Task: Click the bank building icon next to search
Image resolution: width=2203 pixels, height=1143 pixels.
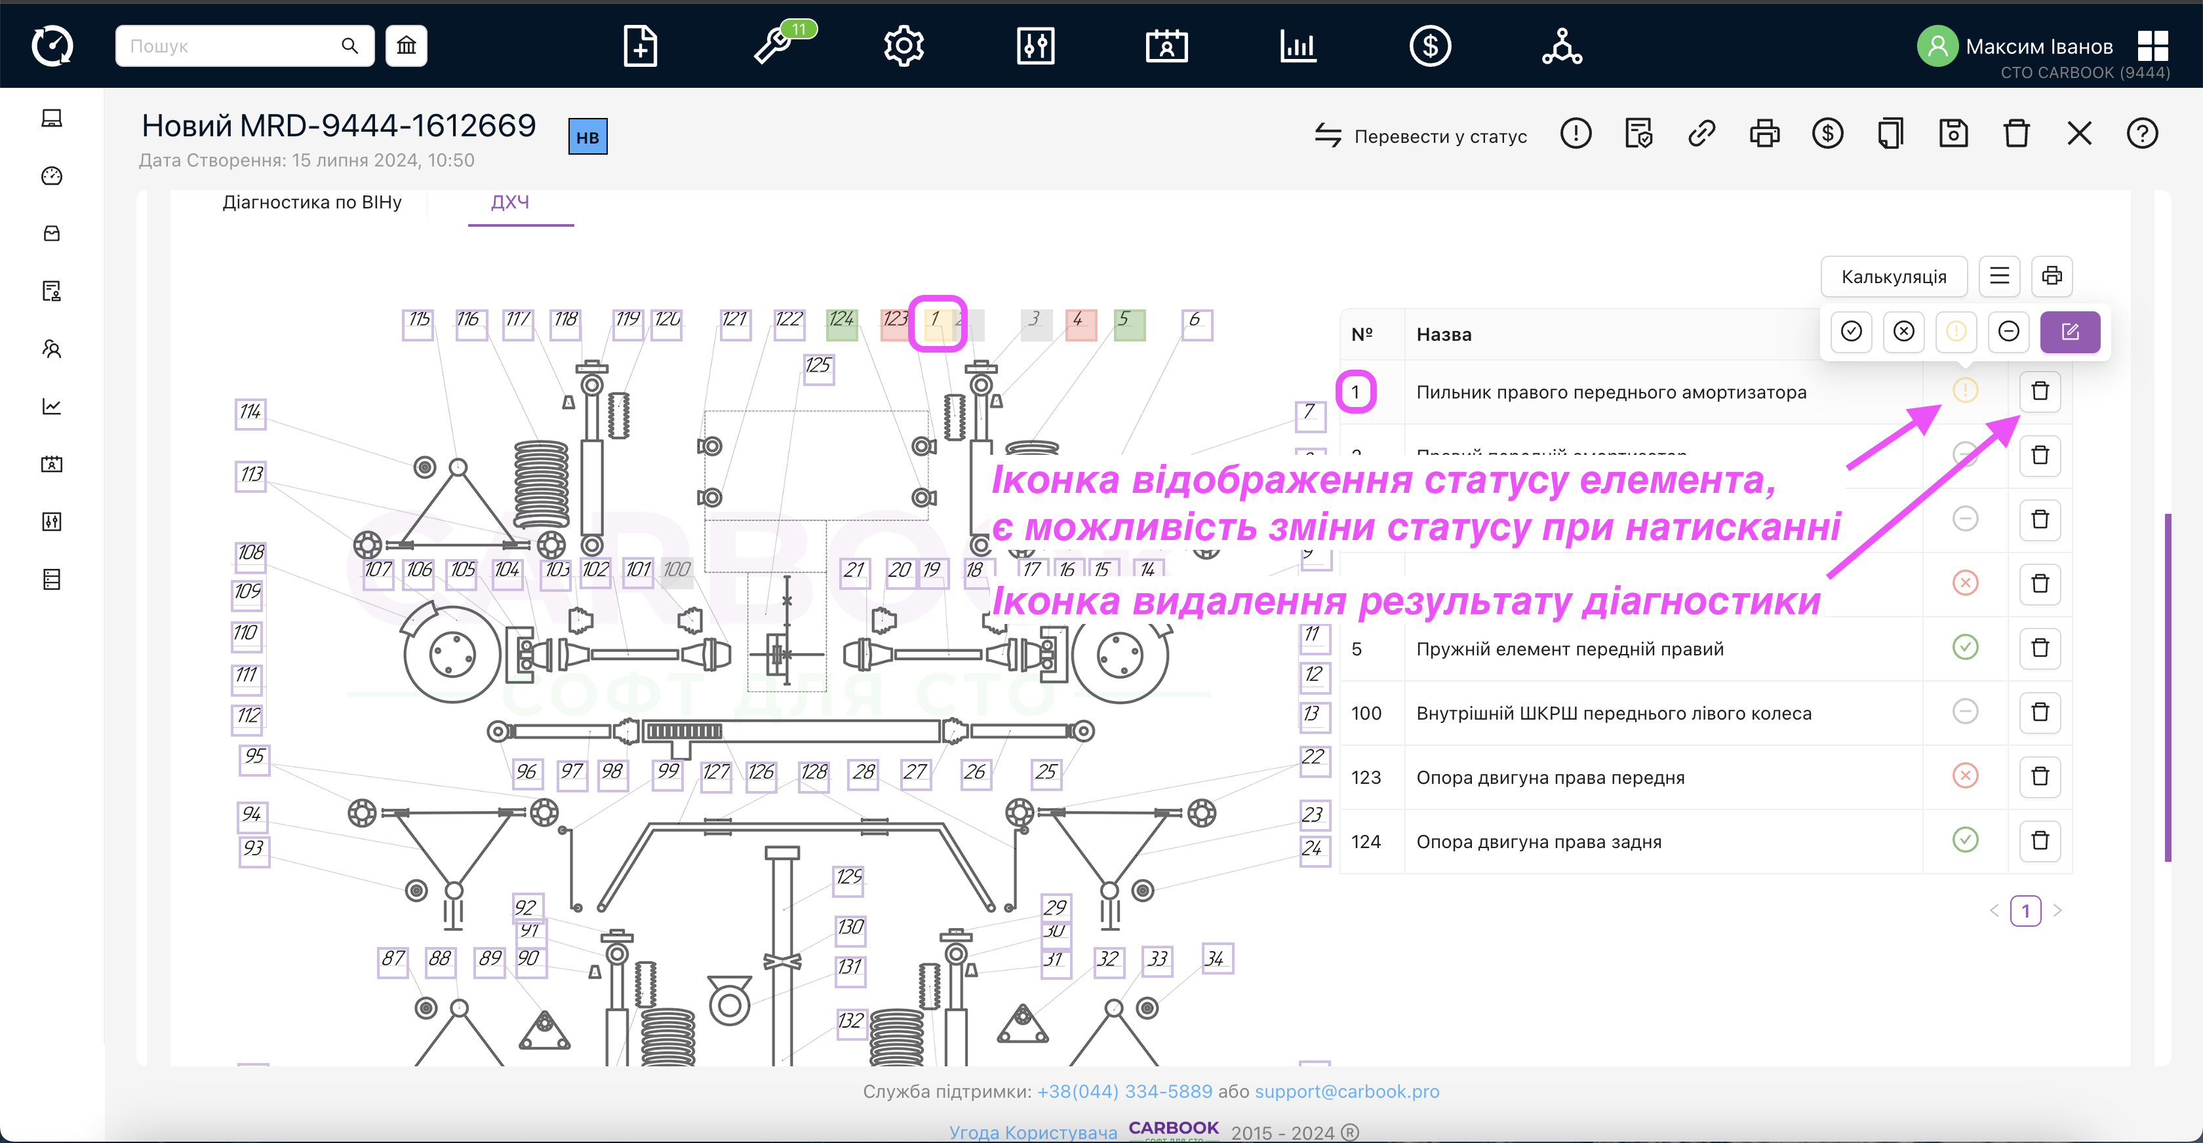Action: pos(407,45)
